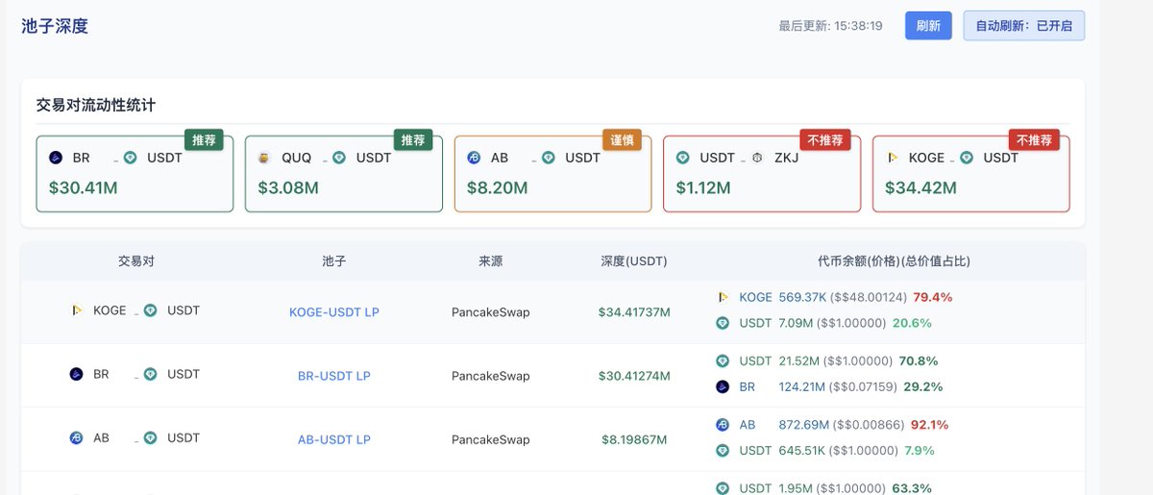Click 交易对流动性统计 section heading
The height and width of the screenshot is (495, 1153).
(95, 105)
